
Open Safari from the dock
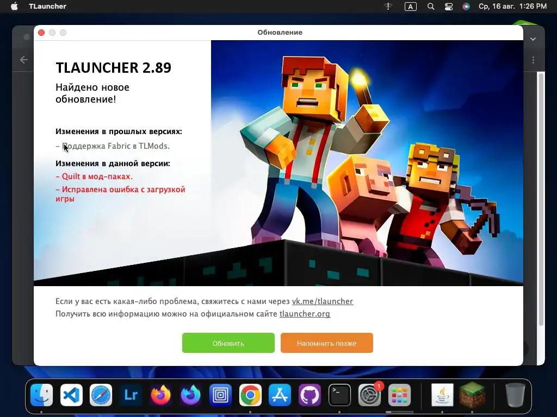pos(101,395)
